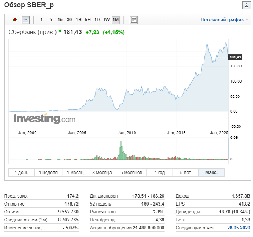This screenshot has height=237, width=253.
Task: Switch to candlestick chart type
Action: point(15,20)
